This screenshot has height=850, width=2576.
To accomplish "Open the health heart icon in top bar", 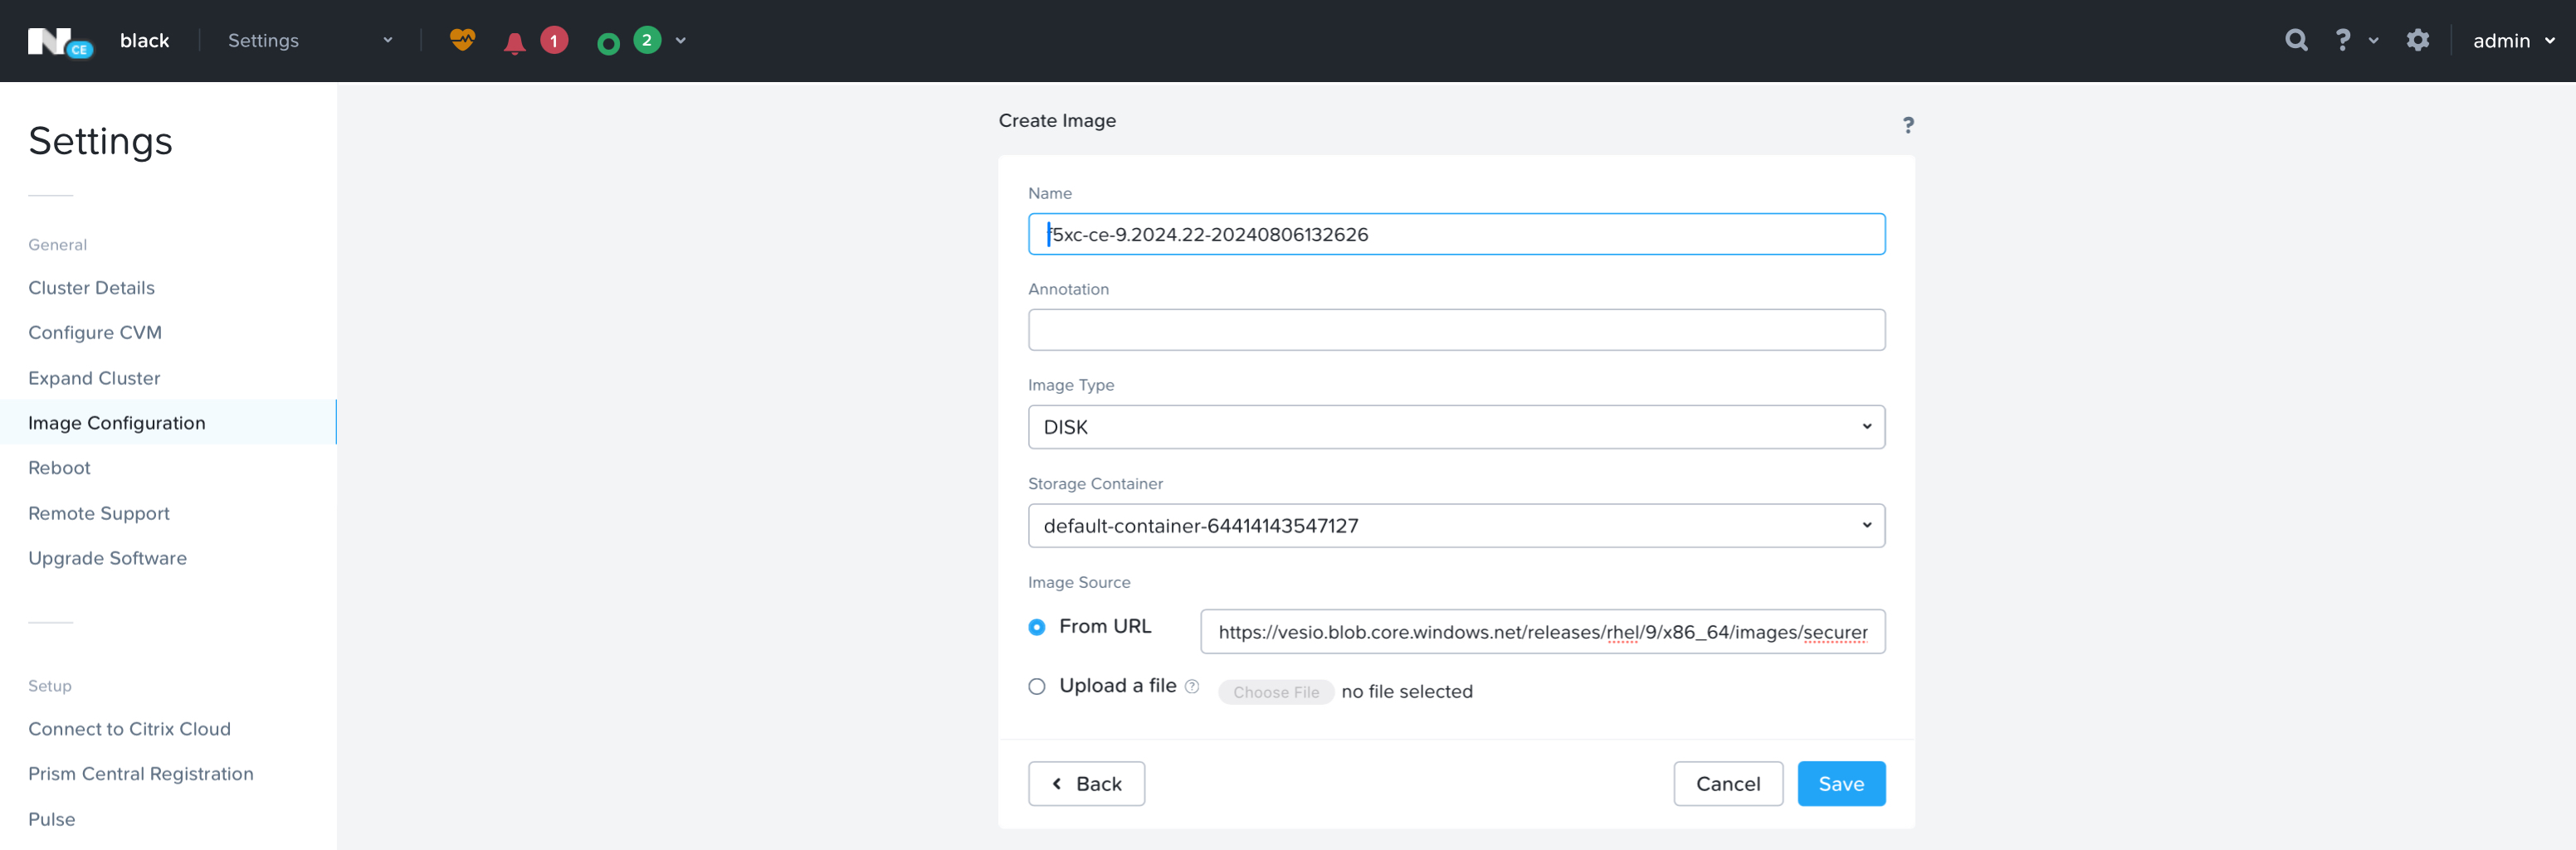I will coord(461,40).
